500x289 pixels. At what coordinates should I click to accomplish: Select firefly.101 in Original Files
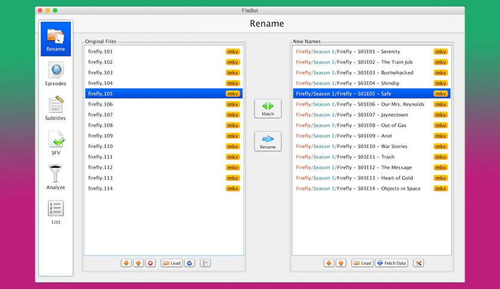pyautogui.click(x=164, y=51)
